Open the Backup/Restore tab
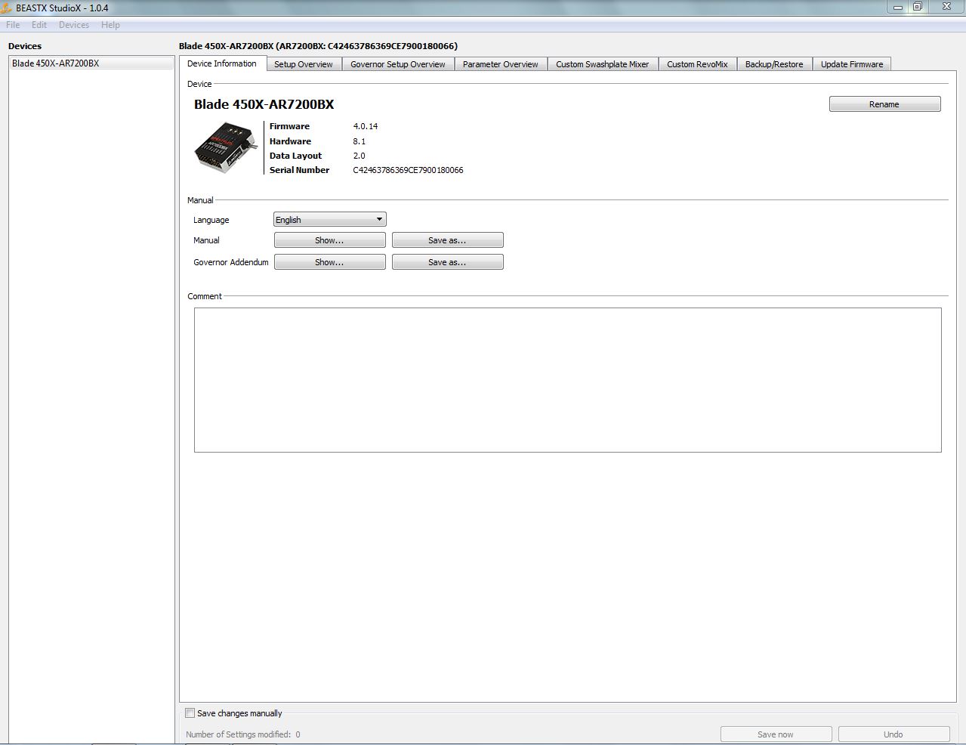Screen dimensions: 966x745 point(774,64)
